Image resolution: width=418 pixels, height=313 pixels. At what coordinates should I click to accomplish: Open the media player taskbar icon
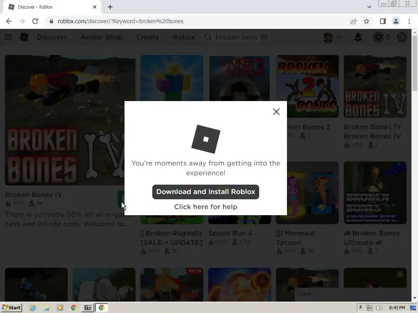coord(60,308)
